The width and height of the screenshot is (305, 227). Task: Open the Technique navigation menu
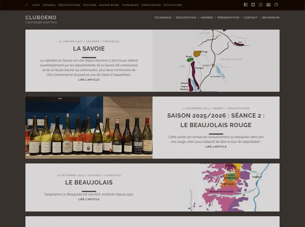point(163,18)
